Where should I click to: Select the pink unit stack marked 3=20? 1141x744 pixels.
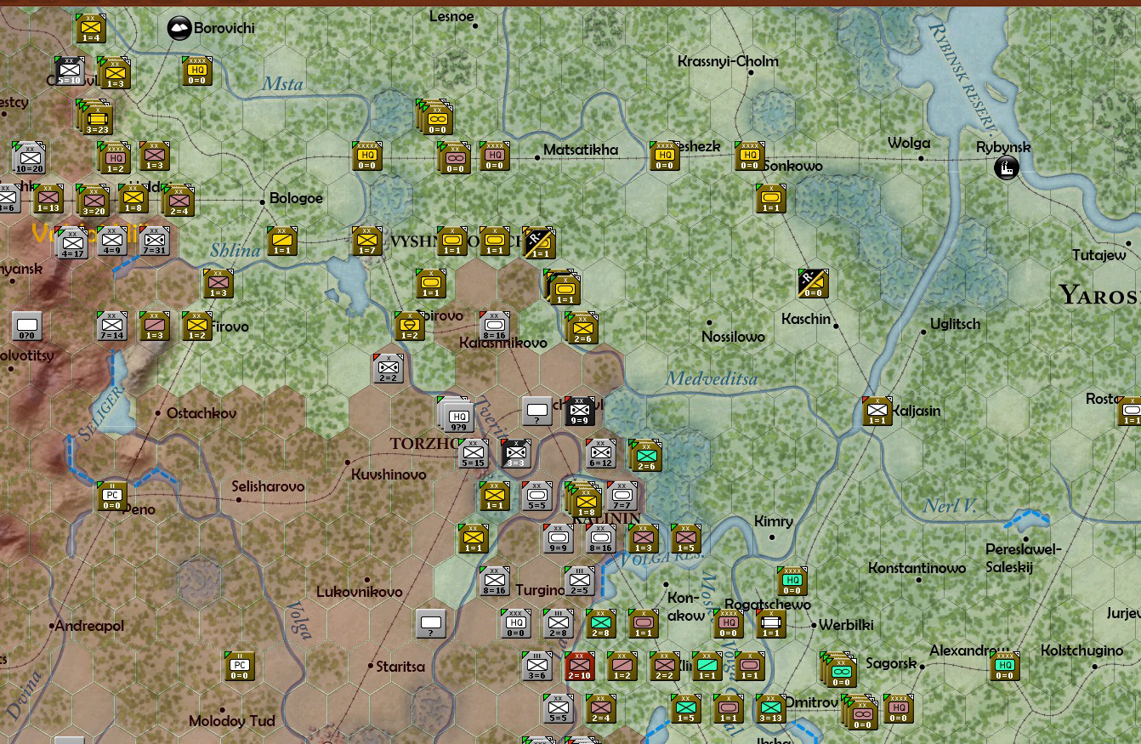(92, 201)
